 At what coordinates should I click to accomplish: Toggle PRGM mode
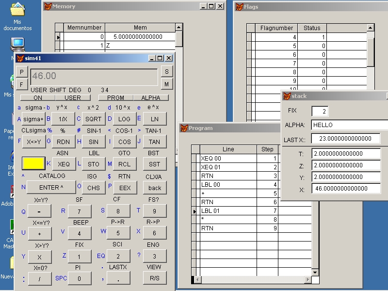[x=116, y=98]
